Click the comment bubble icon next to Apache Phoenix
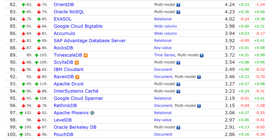The height and width of the screenshot is (138, 271). 93,113
